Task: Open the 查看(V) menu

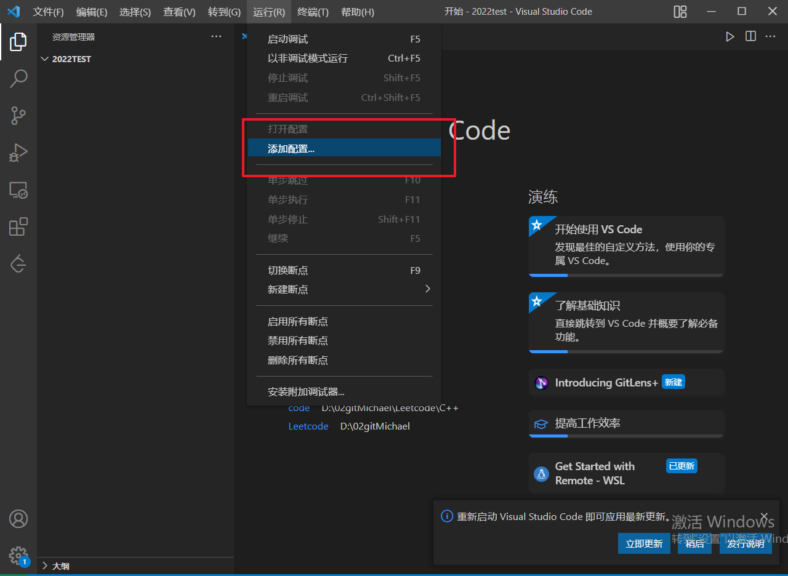Action: pyautogui.click(x=179, y=12)
